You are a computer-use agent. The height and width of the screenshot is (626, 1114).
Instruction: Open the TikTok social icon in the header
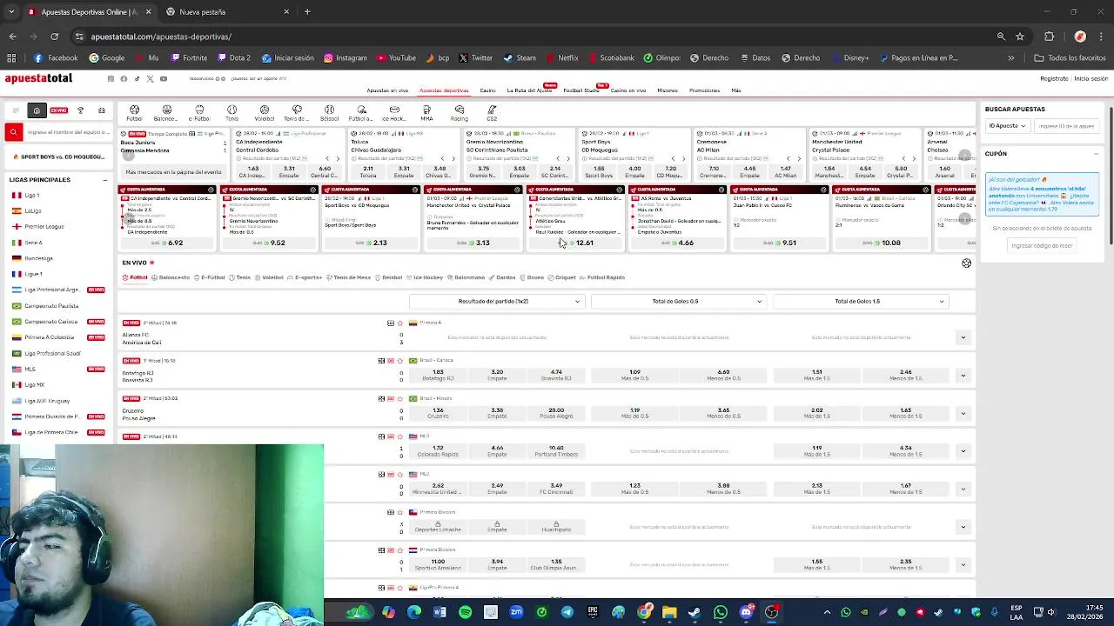(137, 78)
